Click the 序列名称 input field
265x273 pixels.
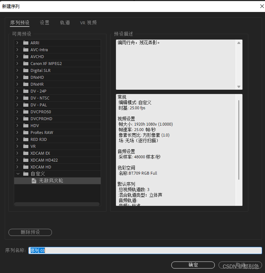click(145, 250)
